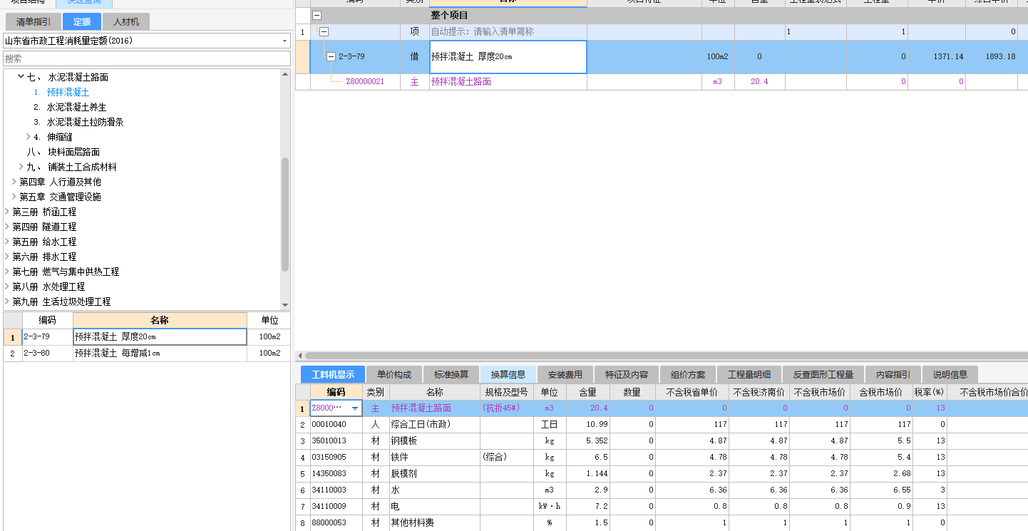Open the 单价构成 tab
The height and width of the screenshot is (531, 1028).
click(394, 374)
